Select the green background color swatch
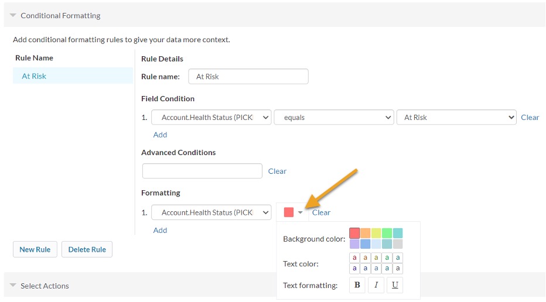The height and width of the screenshot is (302, 546). [x=387, y=233]
